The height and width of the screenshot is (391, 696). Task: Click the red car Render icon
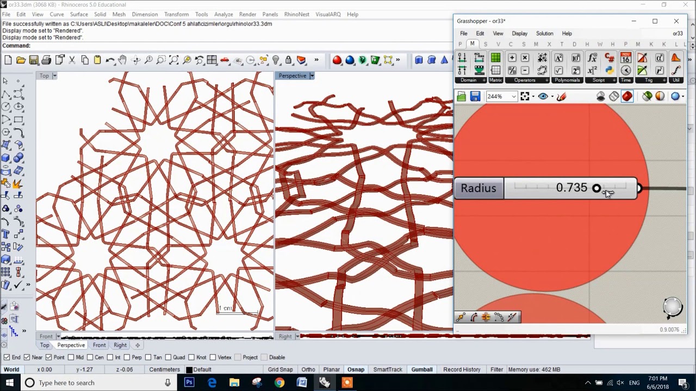pos(225,60)
